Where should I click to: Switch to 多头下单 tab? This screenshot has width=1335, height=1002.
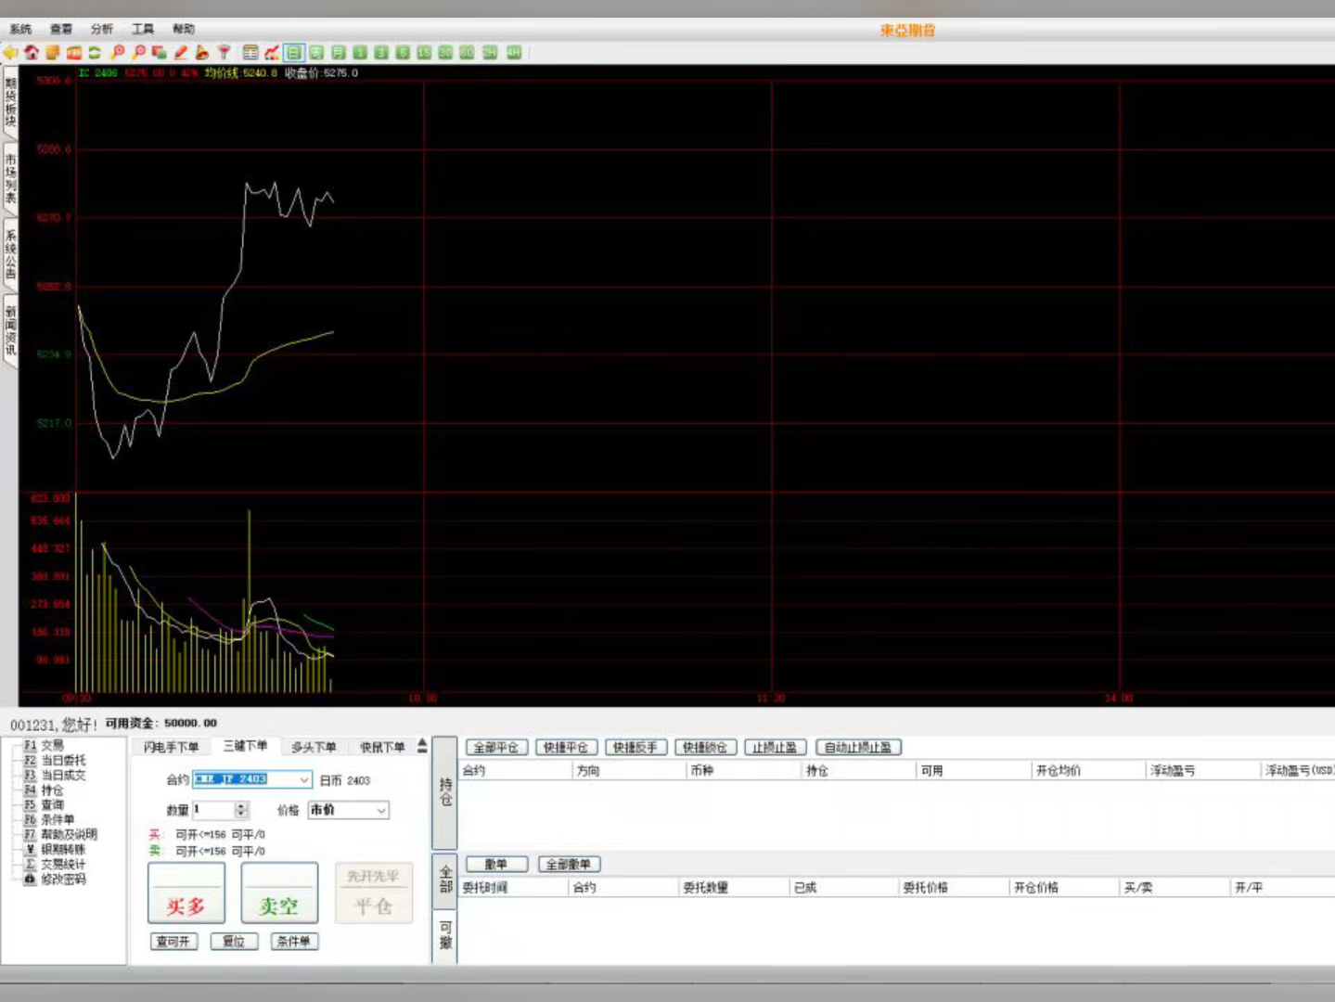pos(314,747)
